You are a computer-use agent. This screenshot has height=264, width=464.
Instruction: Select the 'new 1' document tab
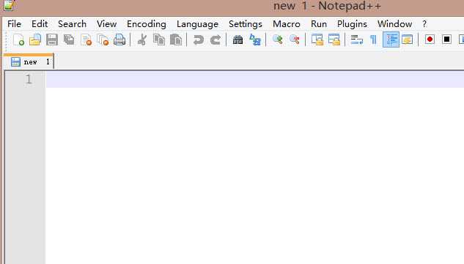tap(29, 61)
